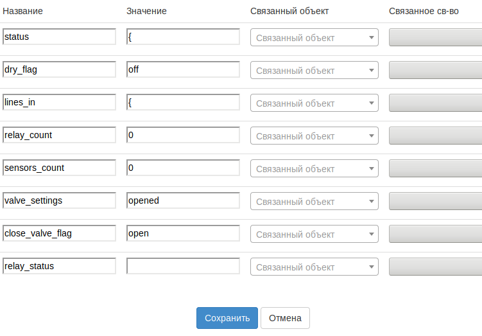
Task: Click the status name field
Action: (x=59, y=37)
